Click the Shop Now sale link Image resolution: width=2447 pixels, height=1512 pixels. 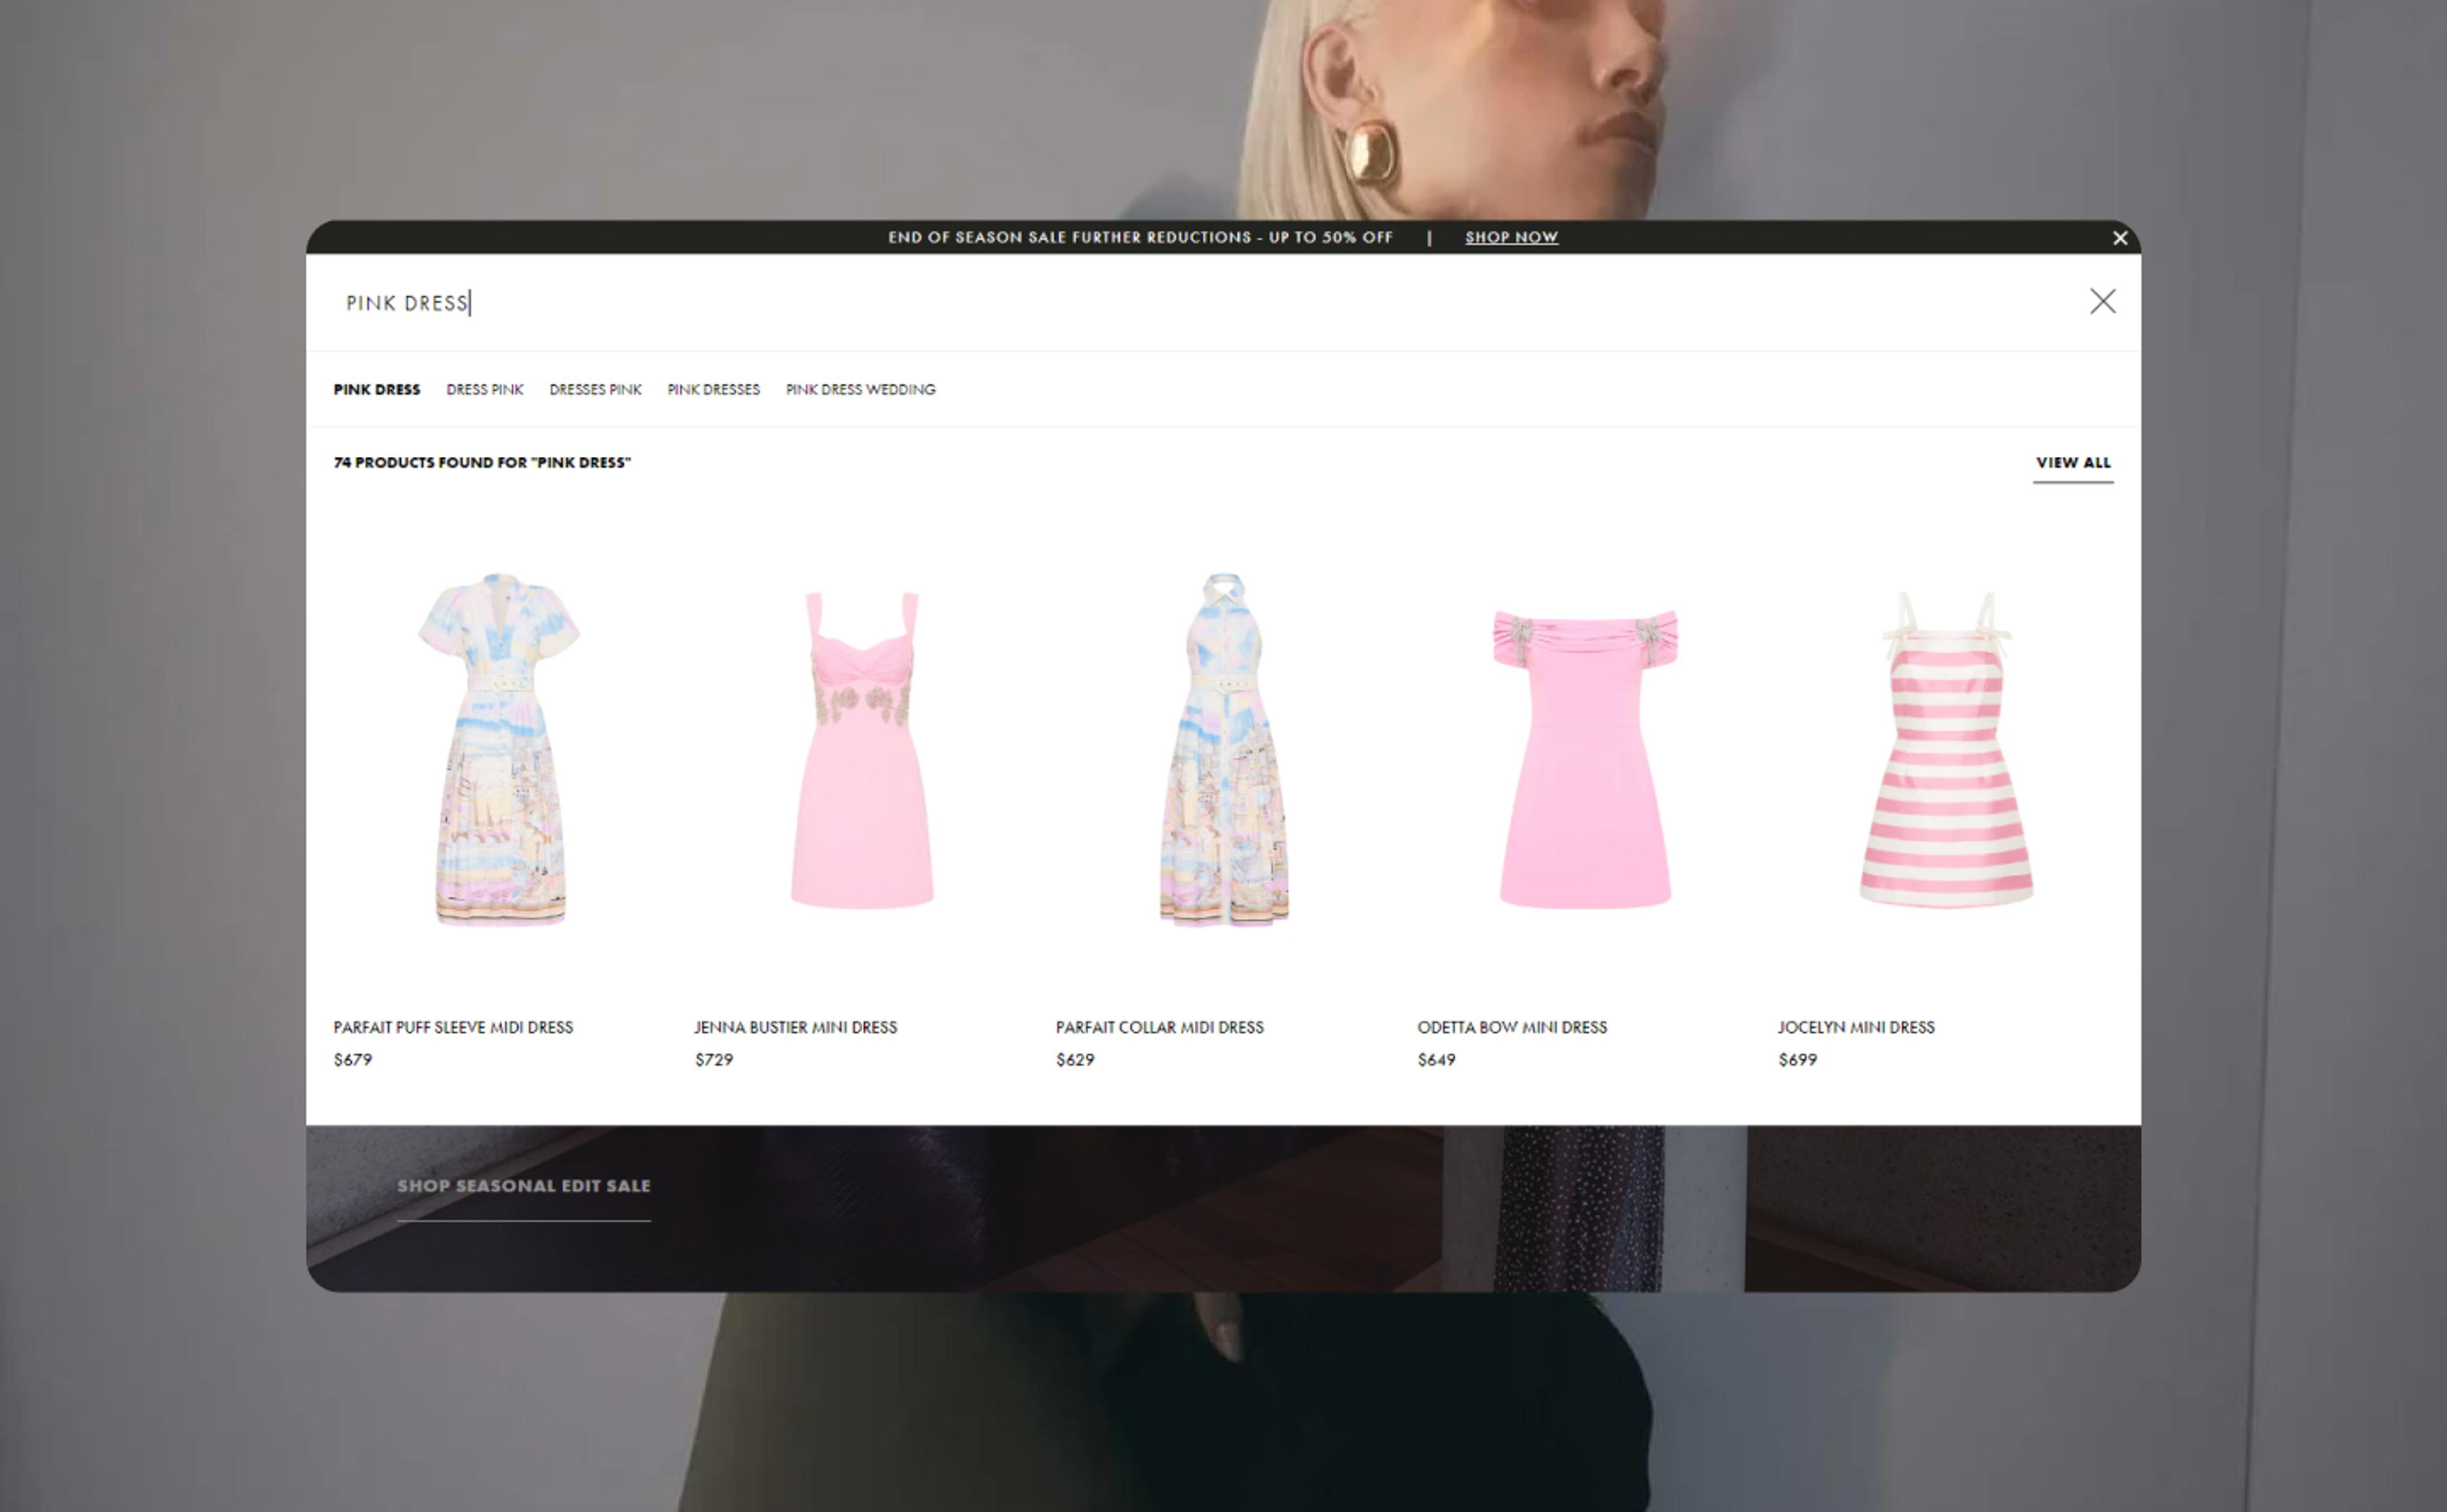1510,237
